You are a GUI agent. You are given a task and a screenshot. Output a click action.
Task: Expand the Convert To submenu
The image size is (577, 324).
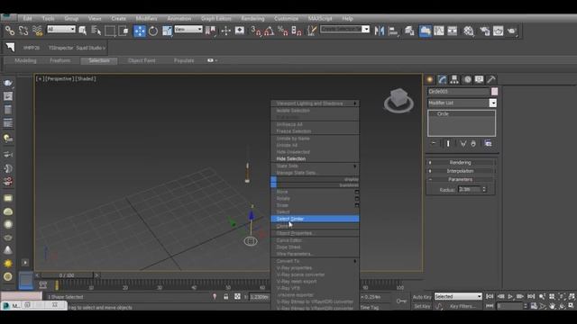(315, 261)
